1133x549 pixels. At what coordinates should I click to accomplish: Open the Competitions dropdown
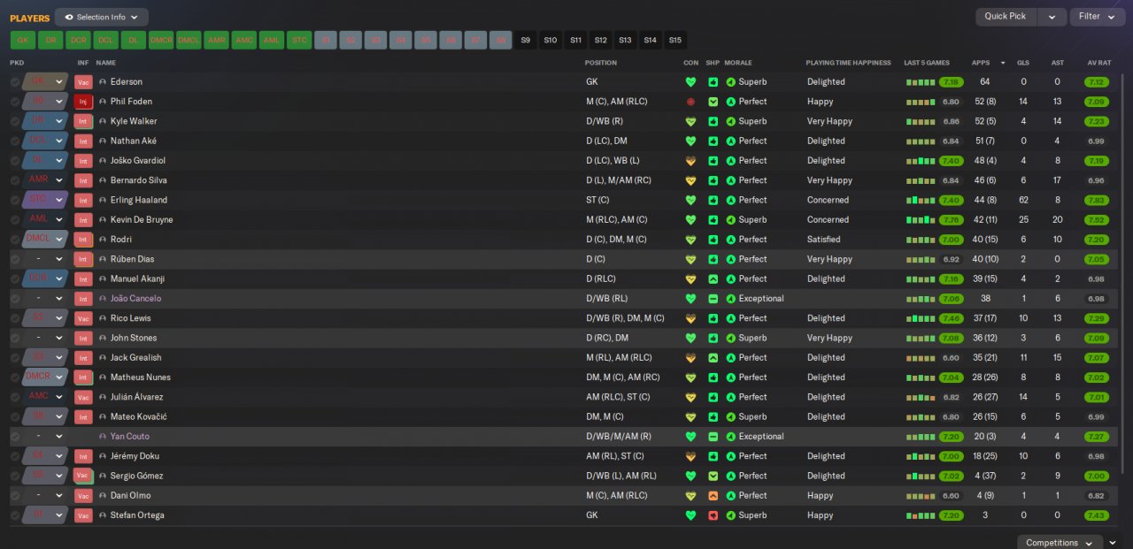point(1060,543)
